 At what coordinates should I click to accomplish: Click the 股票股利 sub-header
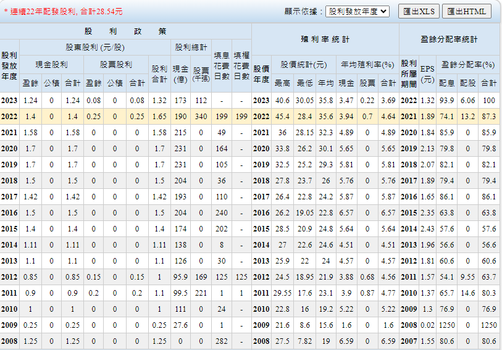pos(115,64)
